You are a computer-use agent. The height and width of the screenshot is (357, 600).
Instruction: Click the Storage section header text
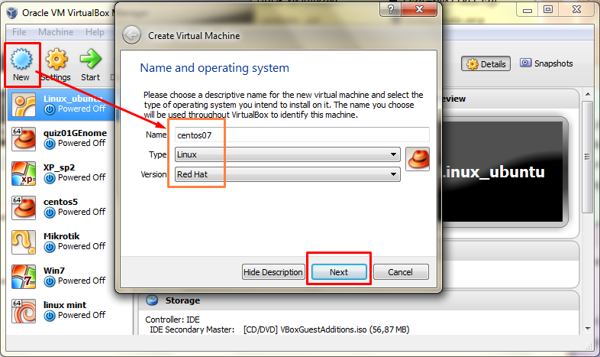(x=182, y=300)
